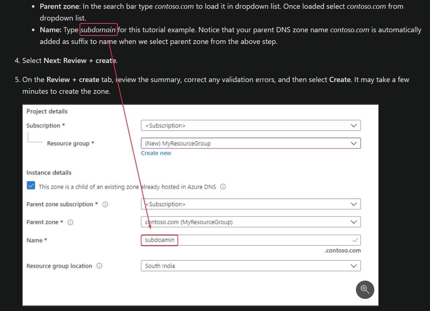Click the 'Create new' link below Resource group

click(156, 153)
